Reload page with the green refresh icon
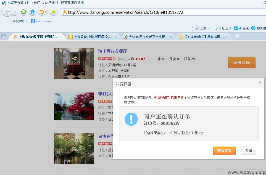This screenshot has height=175, width=266. pos(23,12)
